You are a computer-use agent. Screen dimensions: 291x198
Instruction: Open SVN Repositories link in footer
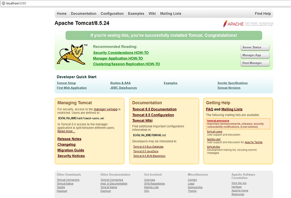(x=154, y=183)
